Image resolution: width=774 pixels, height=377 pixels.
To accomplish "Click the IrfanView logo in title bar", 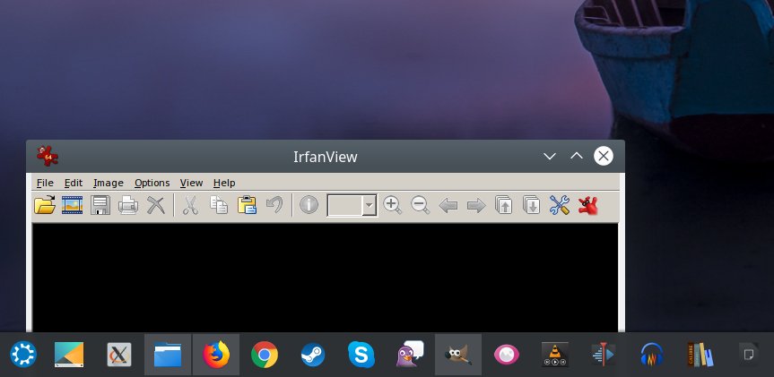I will [48, 156].
